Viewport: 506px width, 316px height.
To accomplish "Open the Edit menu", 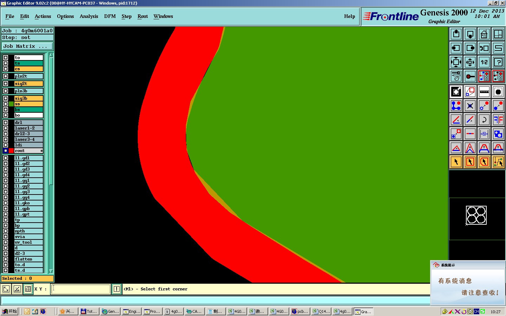I will click(x=25, y=16).
